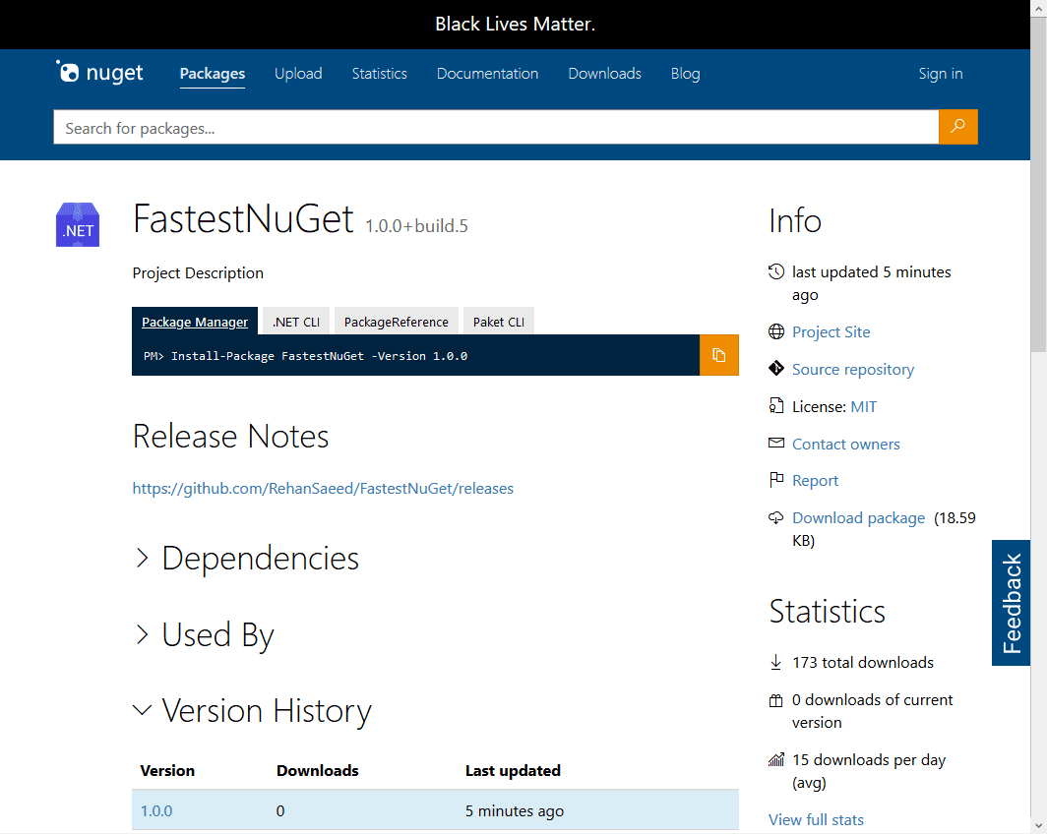
Task: Click the globe icon next to Project Site
Action: [x=775, y=332]
